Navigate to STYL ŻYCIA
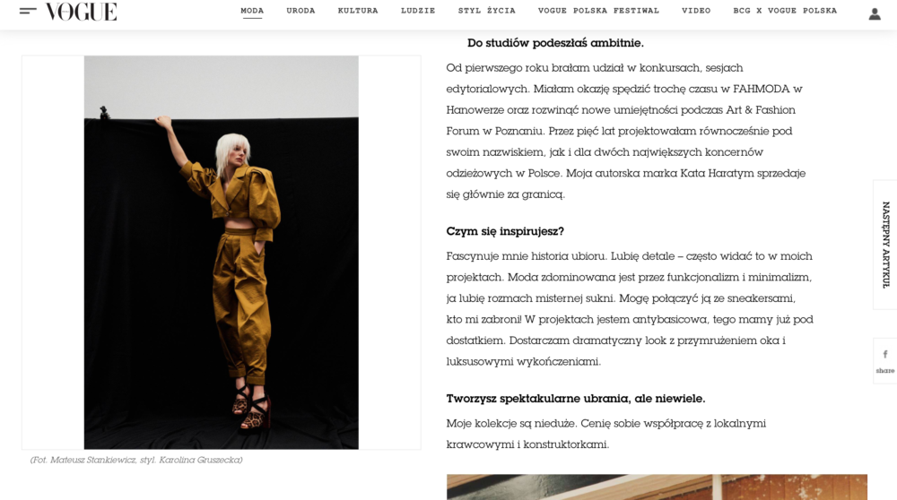Screen dimensions: 897x500 487,11
